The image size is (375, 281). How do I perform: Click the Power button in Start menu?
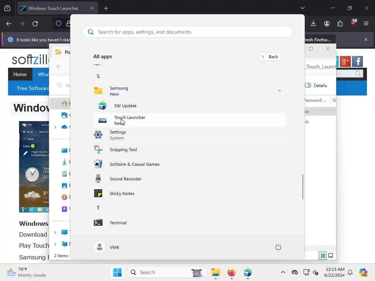point(278,247)
